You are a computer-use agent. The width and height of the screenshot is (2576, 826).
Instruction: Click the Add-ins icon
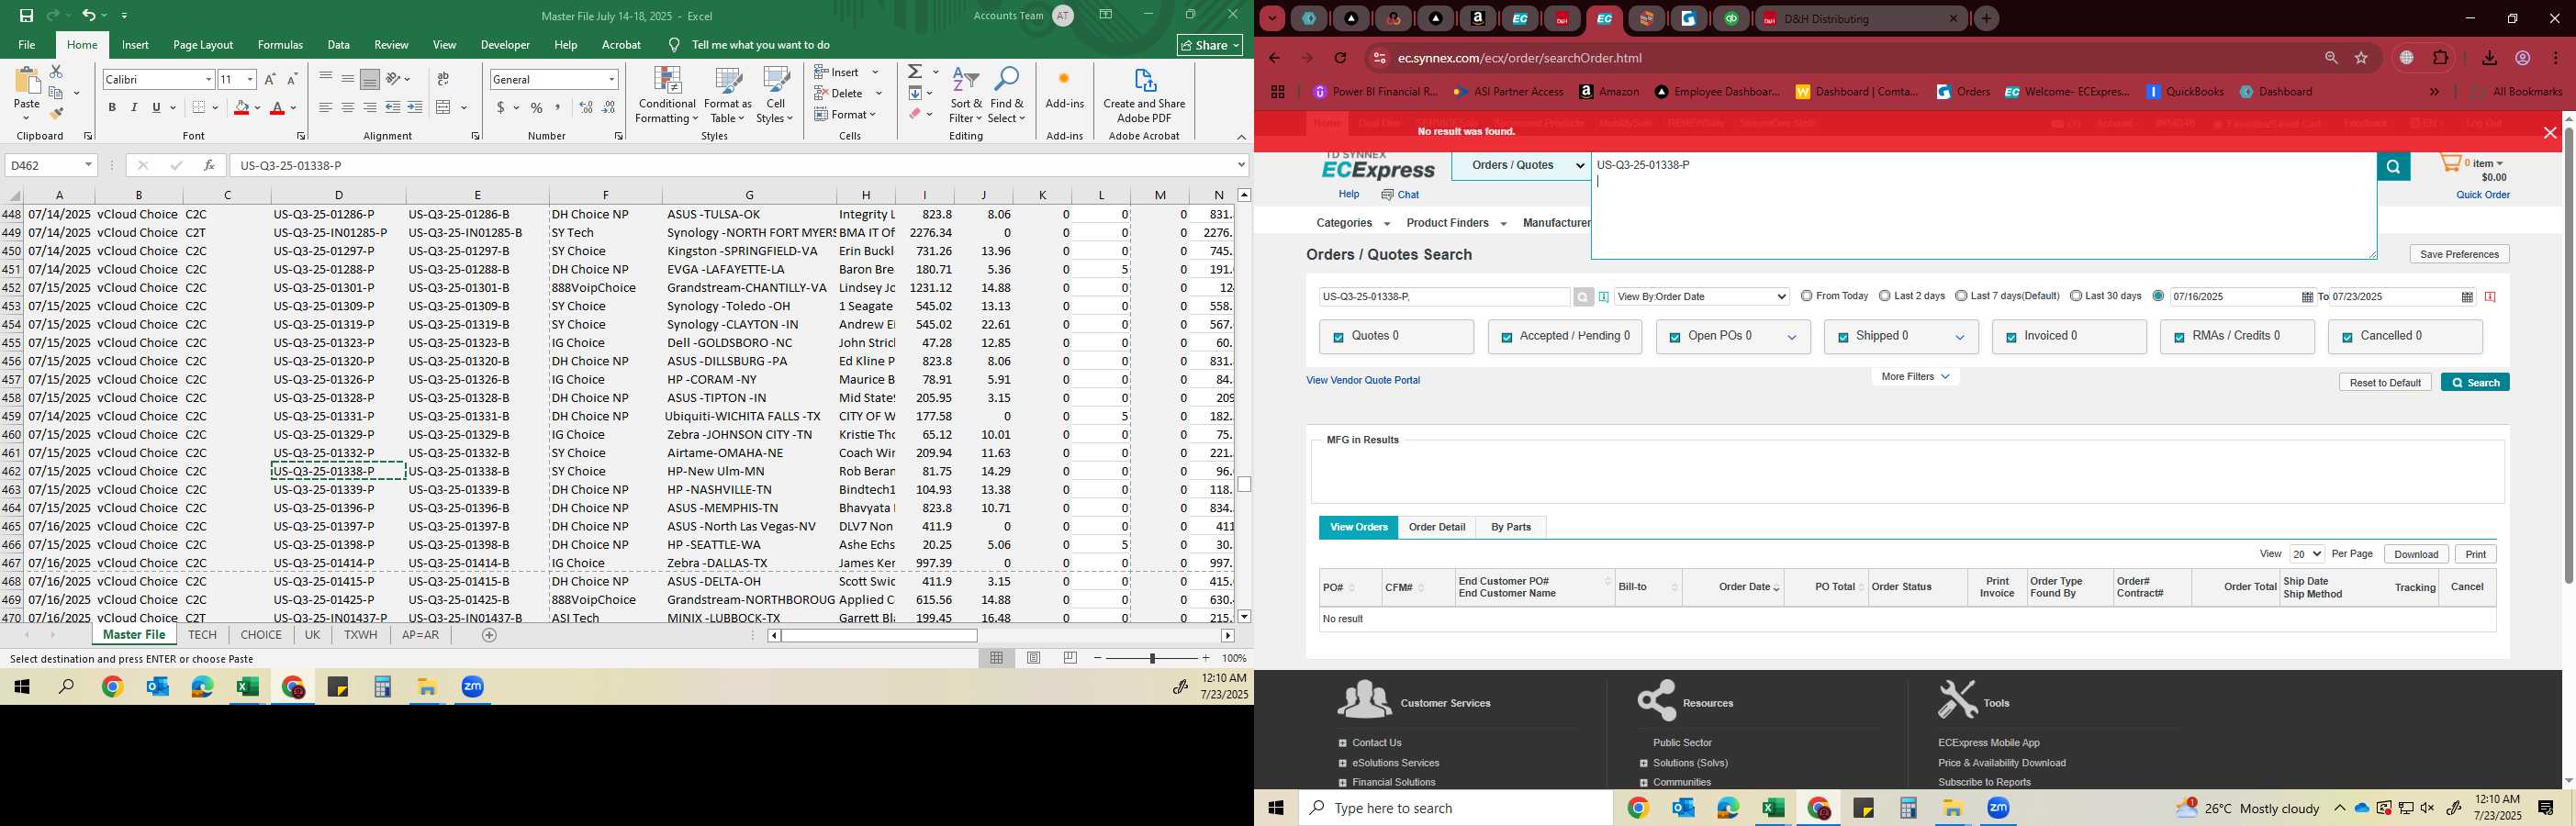pyautogui.click(x=1064, y=89)
